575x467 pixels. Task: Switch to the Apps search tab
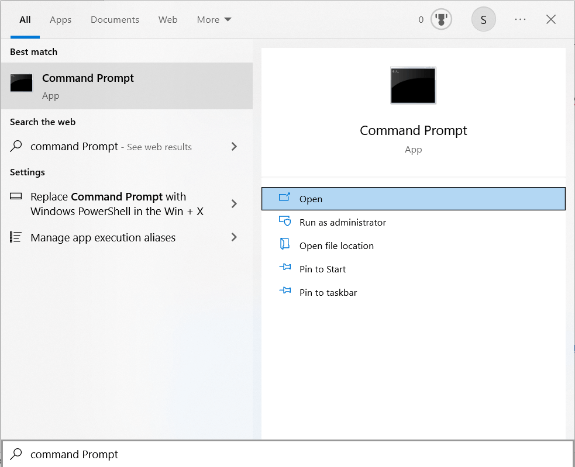point(60,20)
